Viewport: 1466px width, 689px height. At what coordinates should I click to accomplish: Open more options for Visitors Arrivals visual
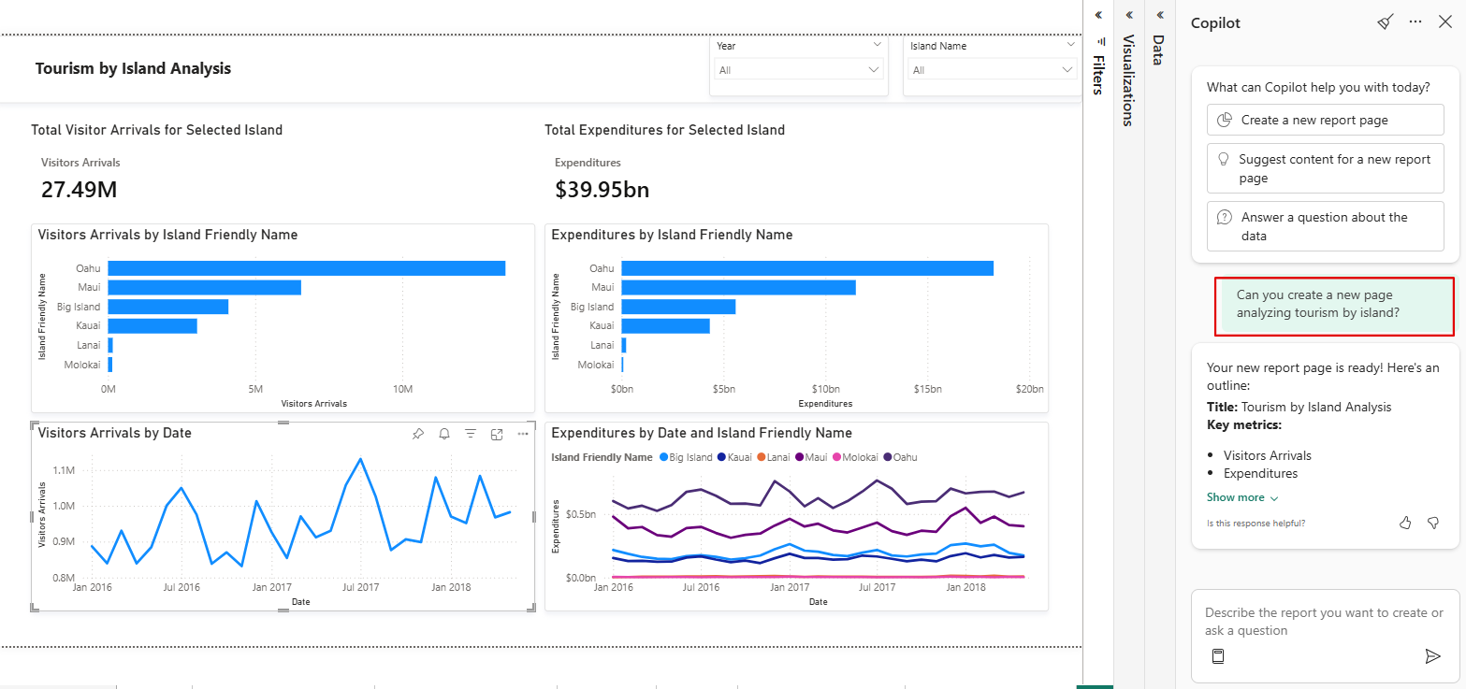pos(523,433)
